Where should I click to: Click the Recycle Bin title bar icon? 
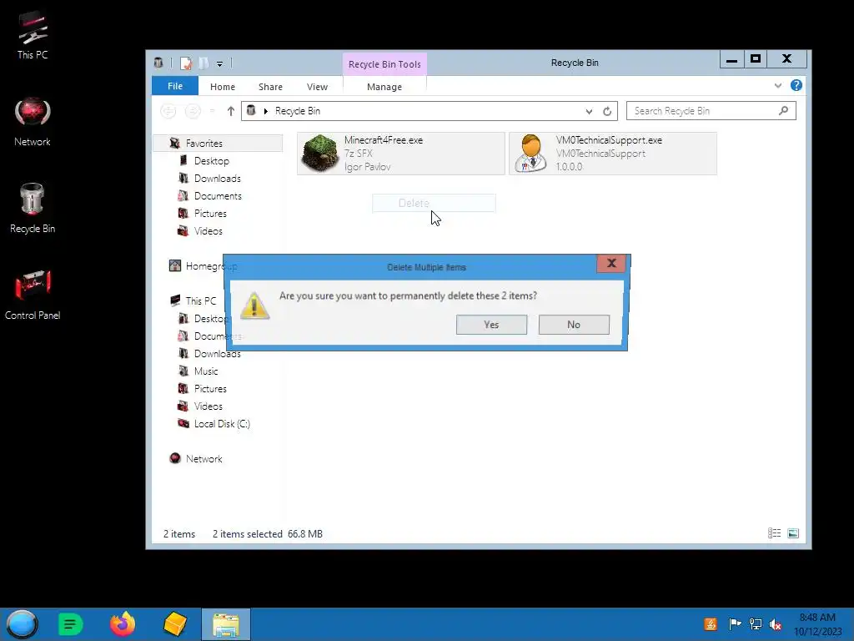pyautogui.click(x=158, y=63)
